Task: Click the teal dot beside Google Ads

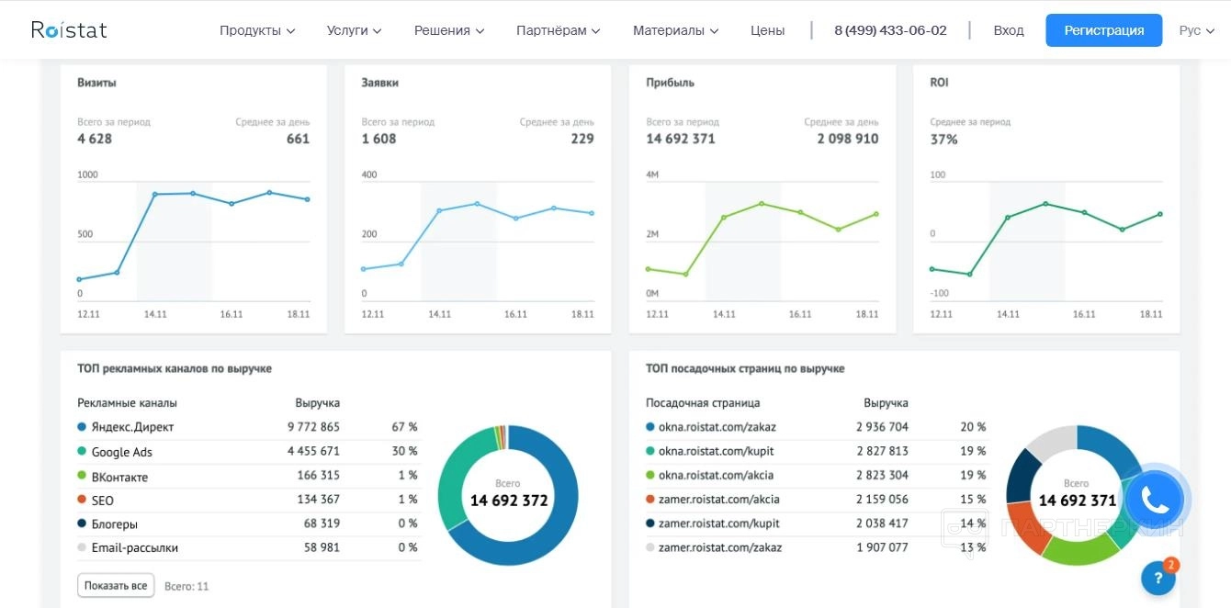Action: point(82,452)
